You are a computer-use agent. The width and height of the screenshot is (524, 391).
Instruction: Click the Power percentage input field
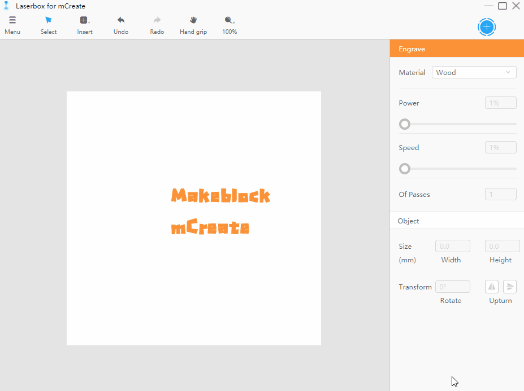501,103
